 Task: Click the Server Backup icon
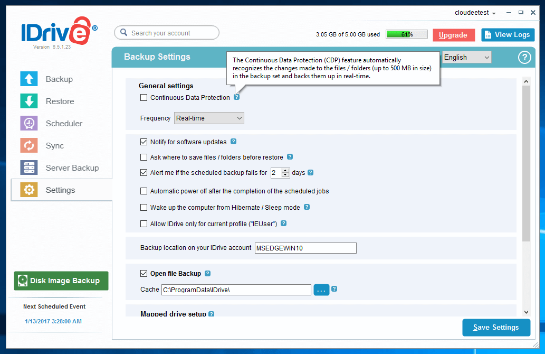coord(29,167)
